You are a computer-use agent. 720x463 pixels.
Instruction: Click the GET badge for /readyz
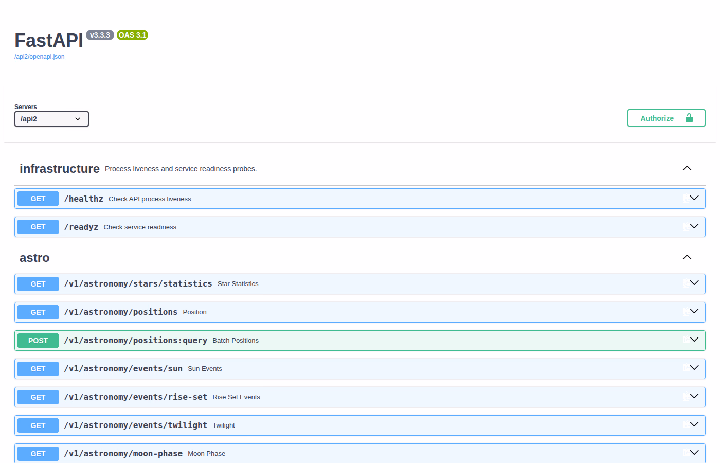pyautogui.click(x=38, y=227)
